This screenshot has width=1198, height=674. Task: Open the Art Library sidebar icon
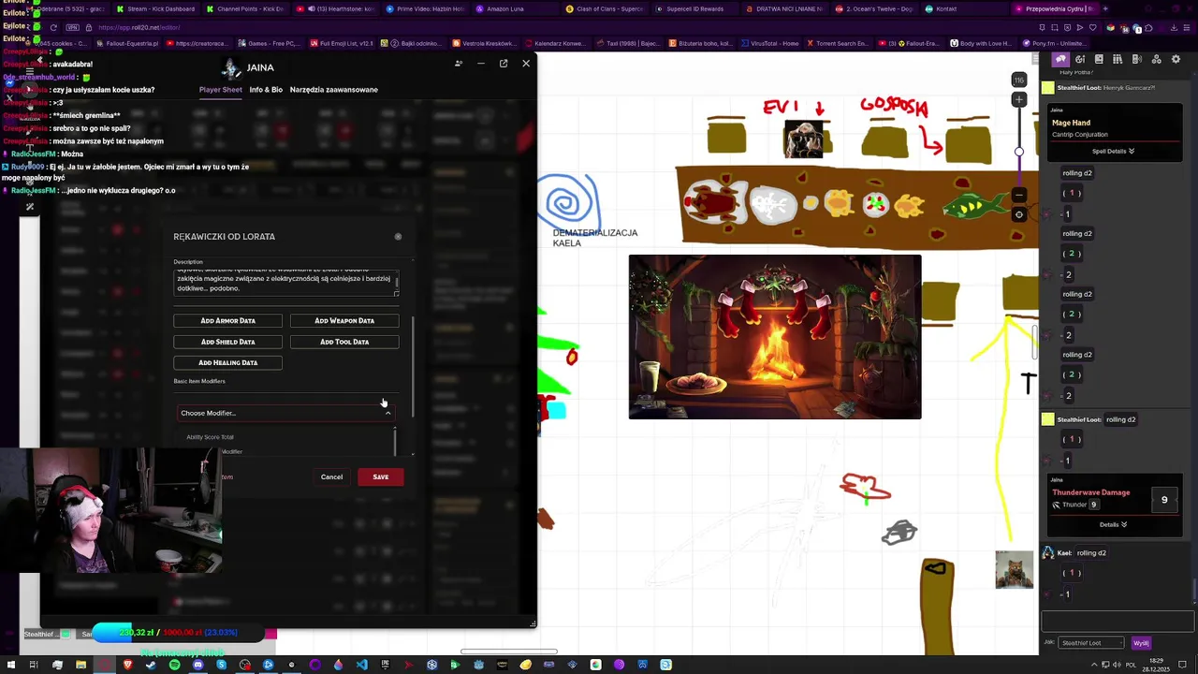click(x=1080, y=59)
